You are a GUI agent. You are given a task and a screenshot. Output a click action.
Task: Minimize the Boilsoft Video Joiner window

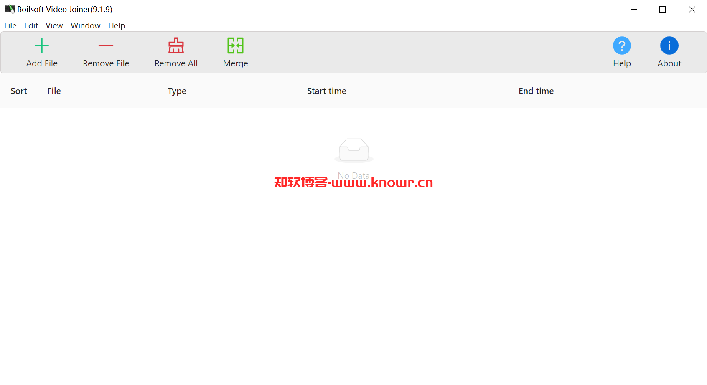pyautogui.click(x=633, y=9)
